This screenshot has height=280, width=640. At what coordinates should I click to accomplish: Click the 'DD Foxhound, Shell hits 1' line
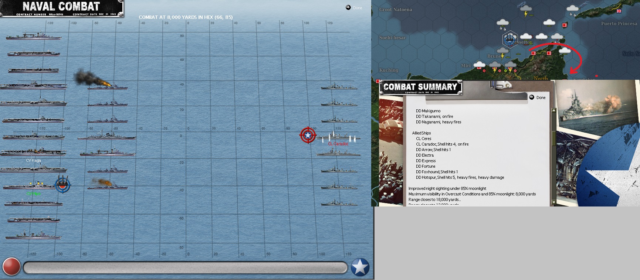437,172
